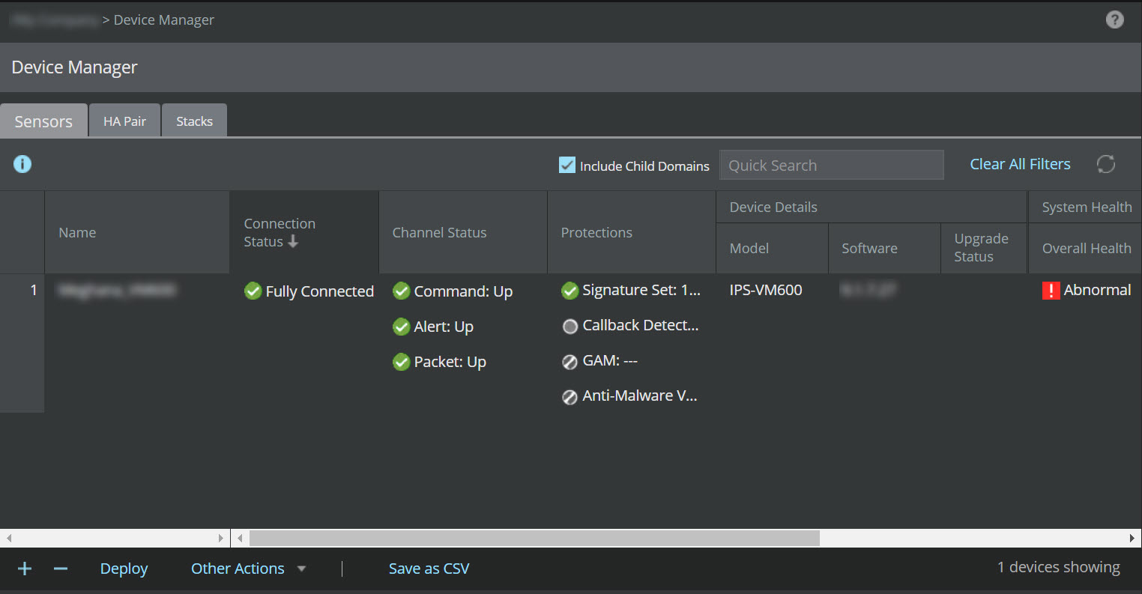Viewport: 1142px width, 594px height.
Task: Open the Stacks tab
Action: [194, 121]
